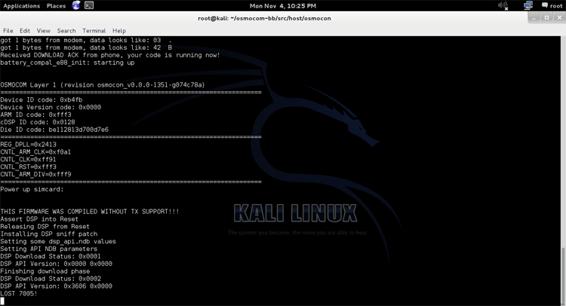Viewport: 566px width, 306px height.
Task: Click 'Assert DSP into Reset' line
Action: point(39,219)
